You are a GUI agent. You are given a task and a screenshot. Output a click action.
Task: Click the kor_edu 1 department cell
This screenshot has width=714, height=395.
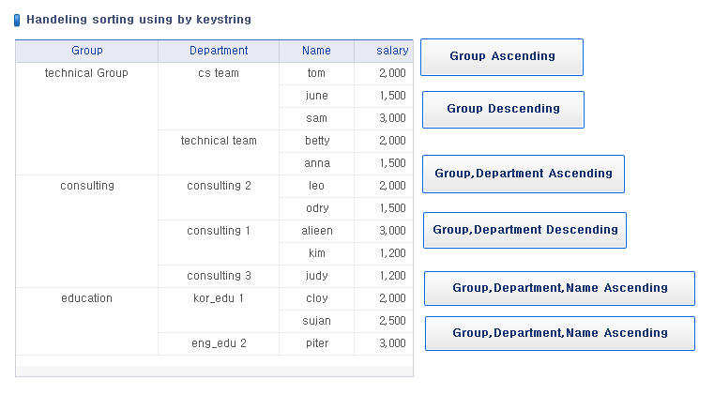[219, 310]
